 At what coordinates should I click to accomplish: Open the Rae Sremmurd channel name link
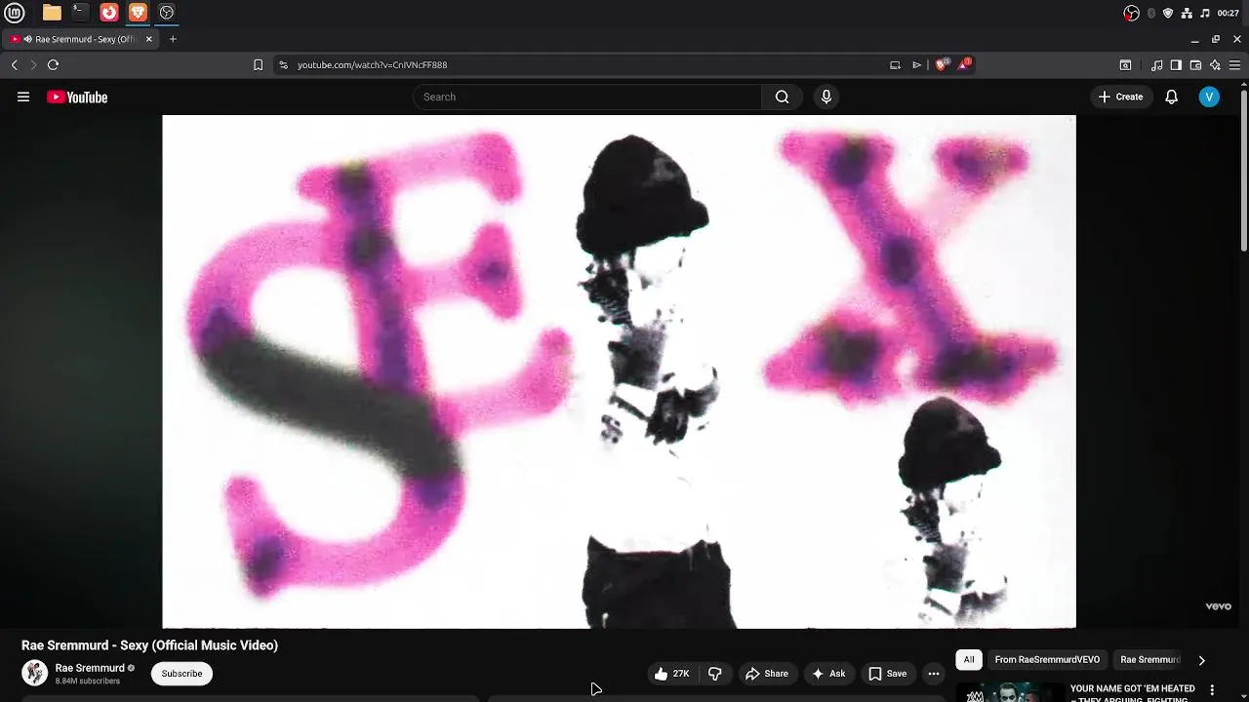[x=90, y=668]
